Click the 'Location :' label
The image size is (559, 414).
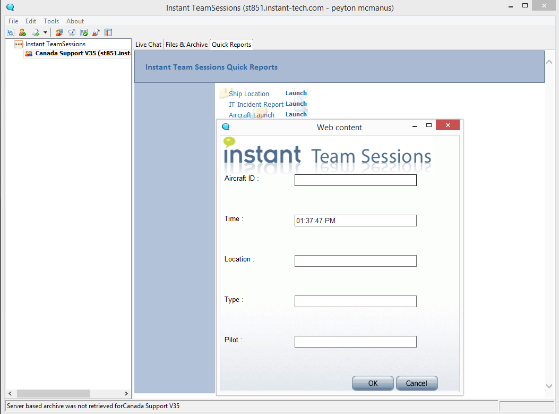tap(239, 259)
